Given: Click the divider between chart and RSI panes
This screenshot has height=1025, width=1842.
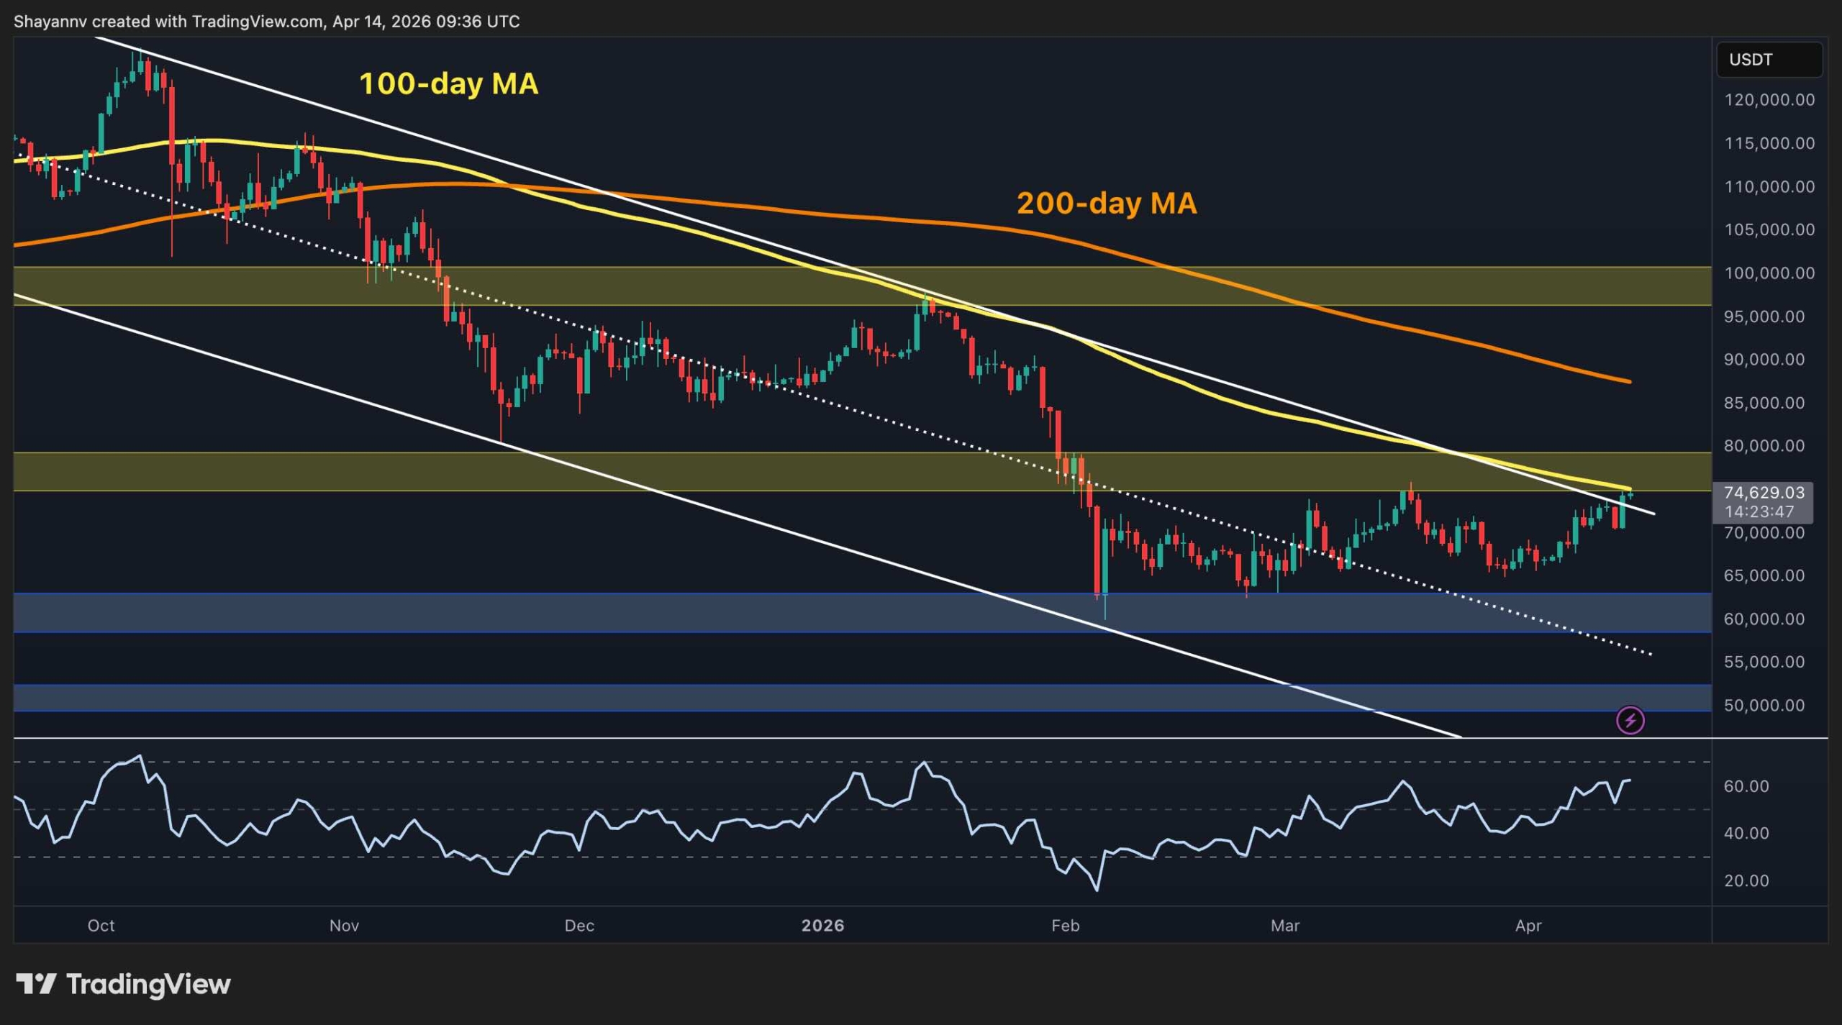Looking at the screenshot, I should tap(863, 737).
